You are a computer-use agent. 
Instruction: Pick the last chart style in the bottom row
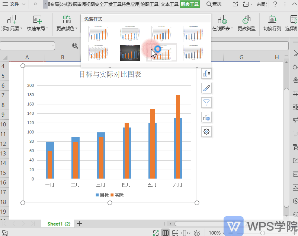click(x=193, y=53)
